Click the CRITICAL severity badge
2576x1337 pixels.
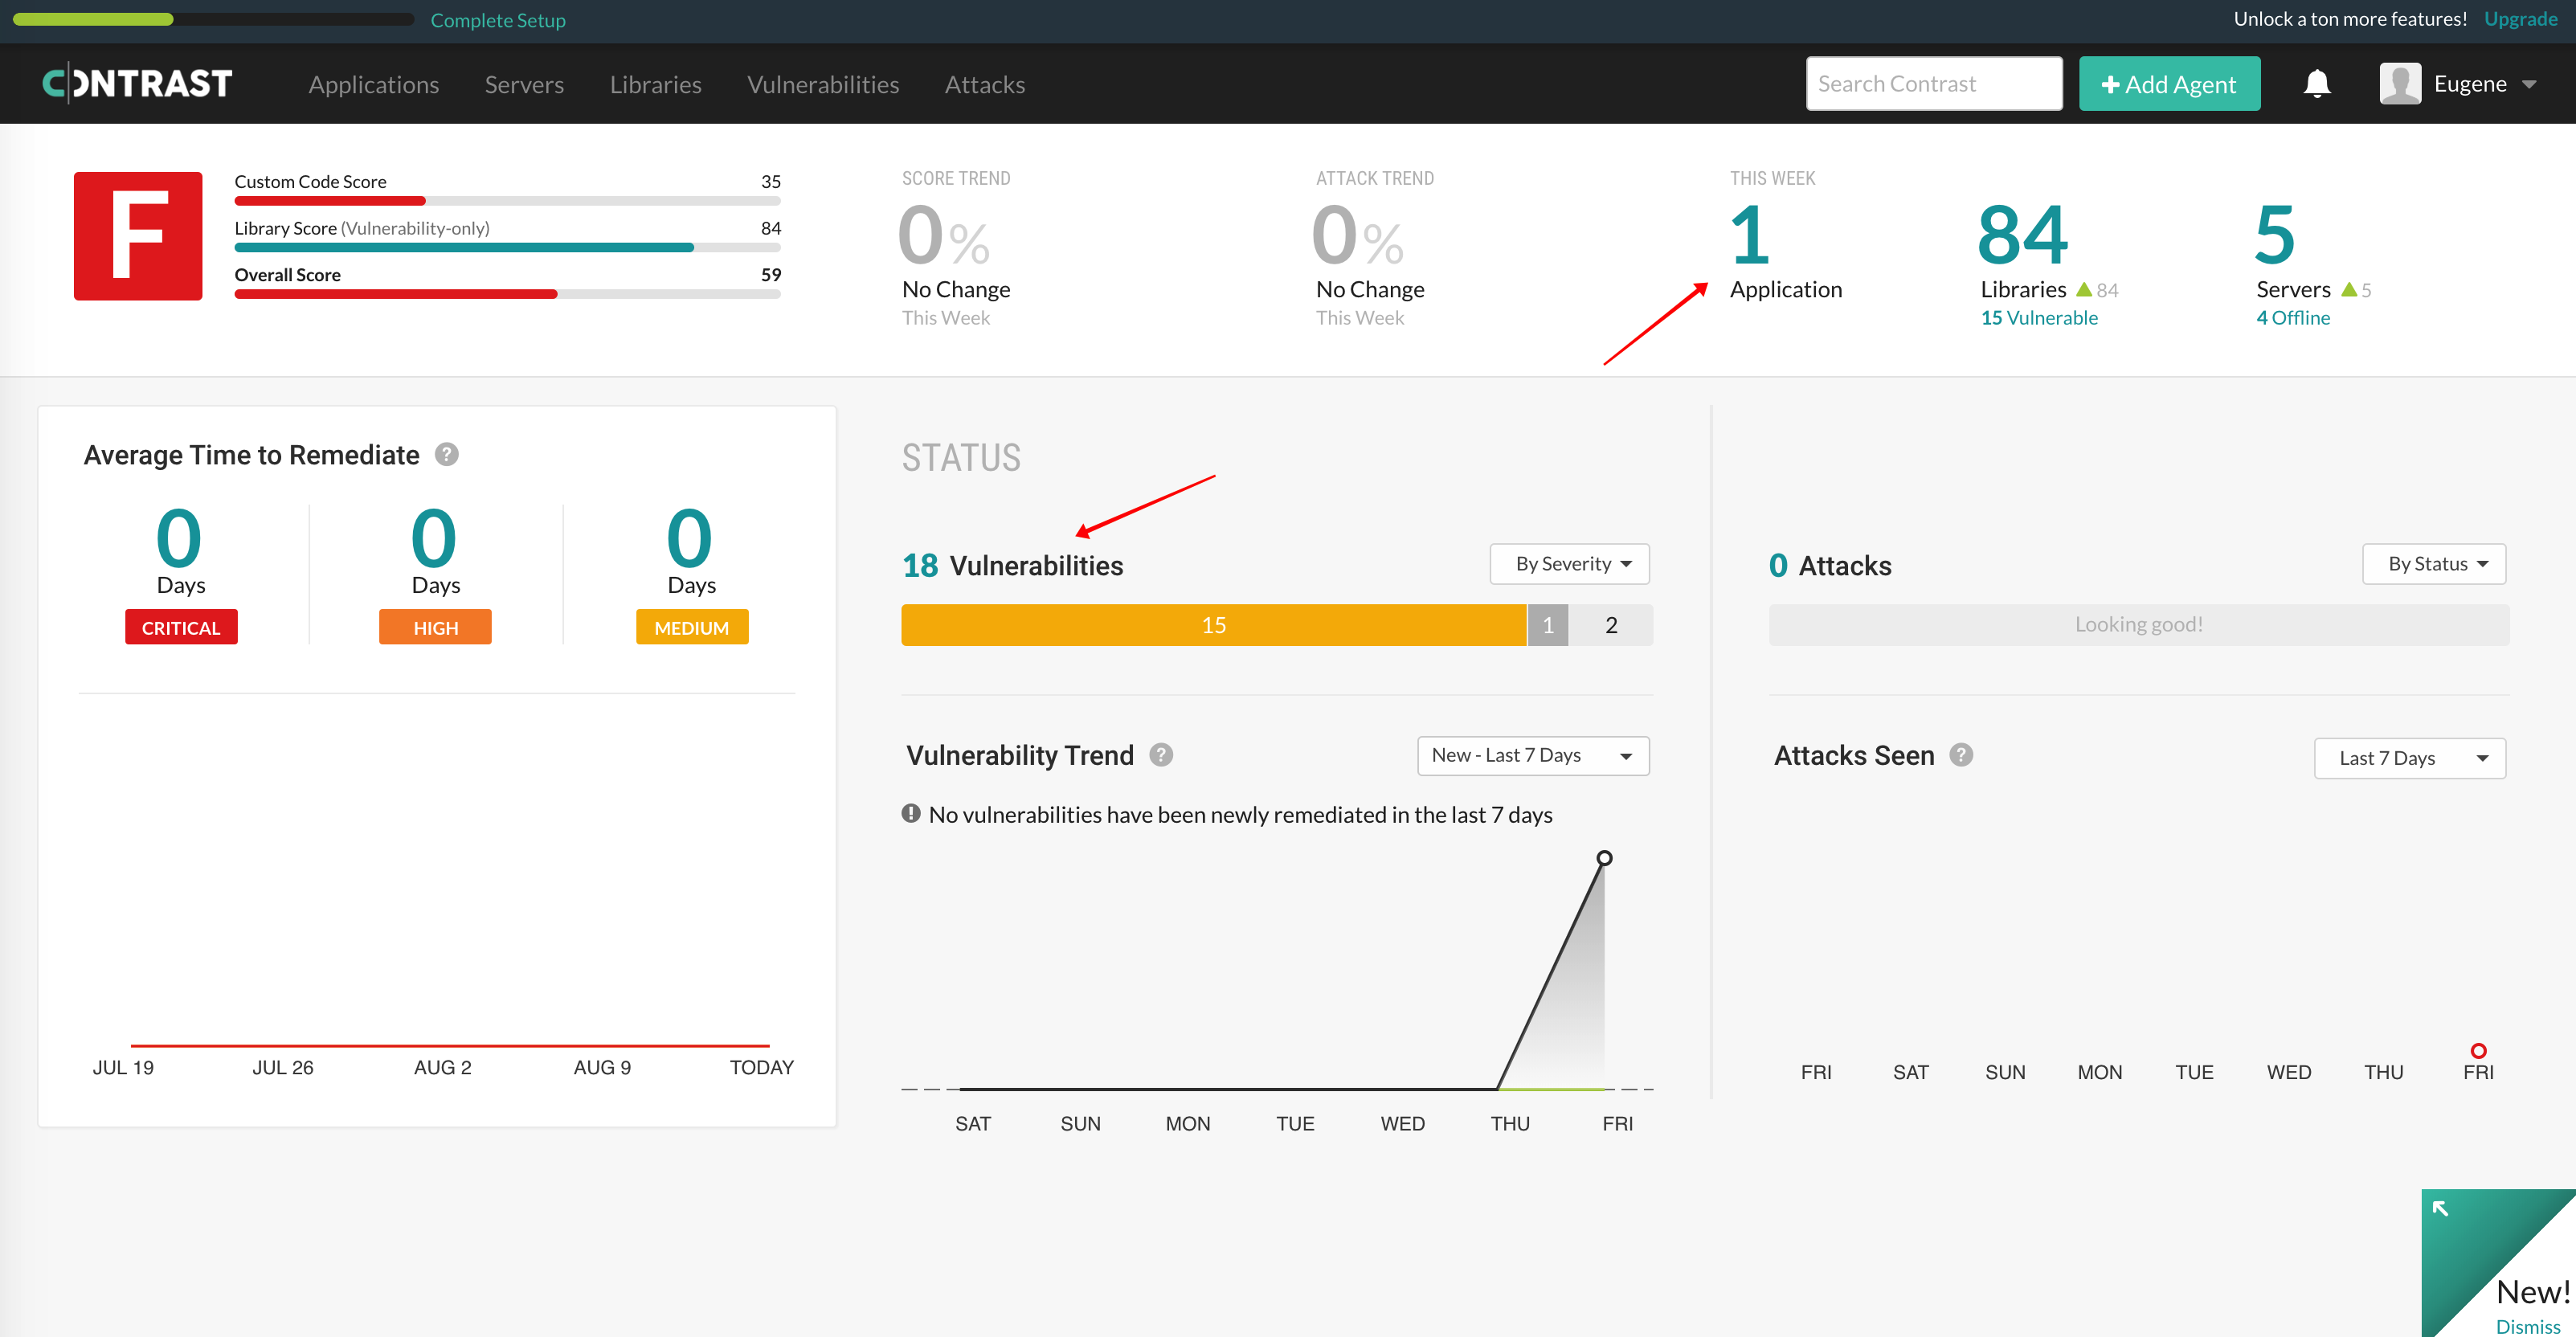pos(181,627)
